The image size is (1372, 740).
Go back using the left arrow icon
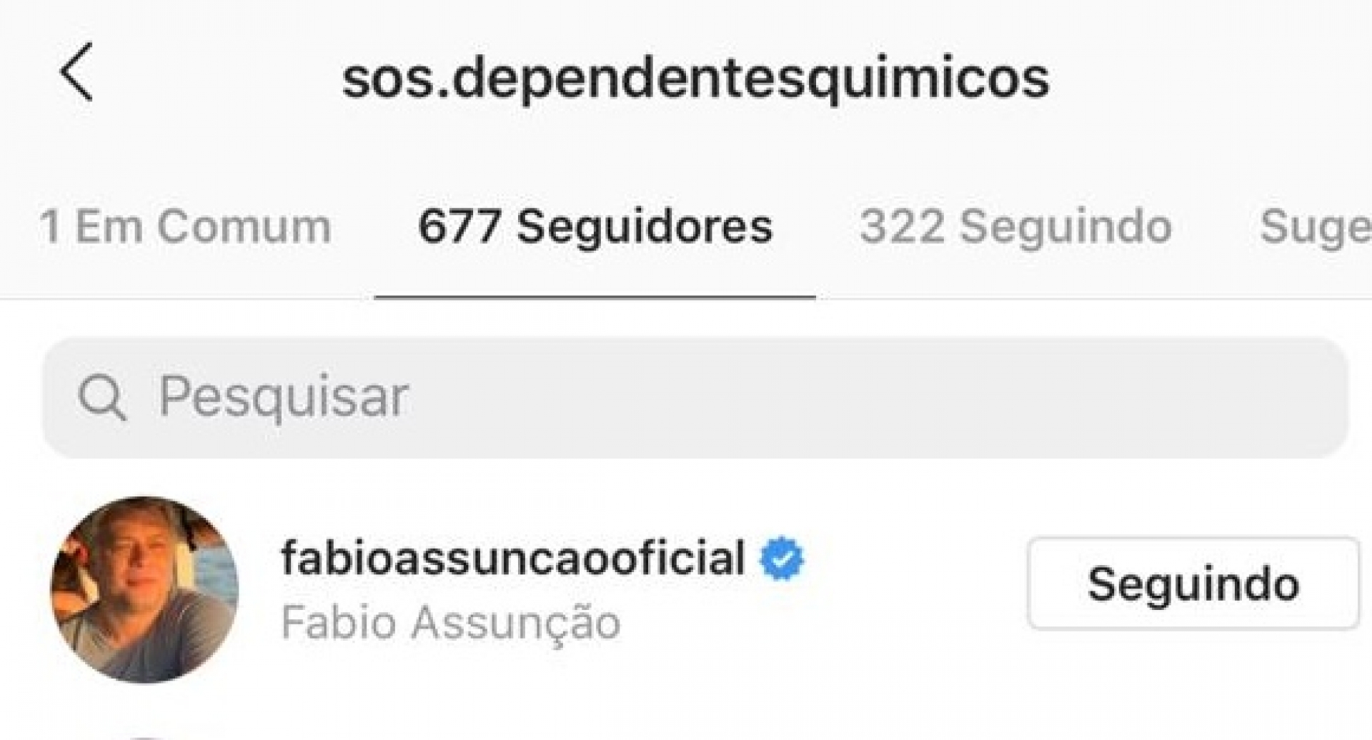point(76,72)
